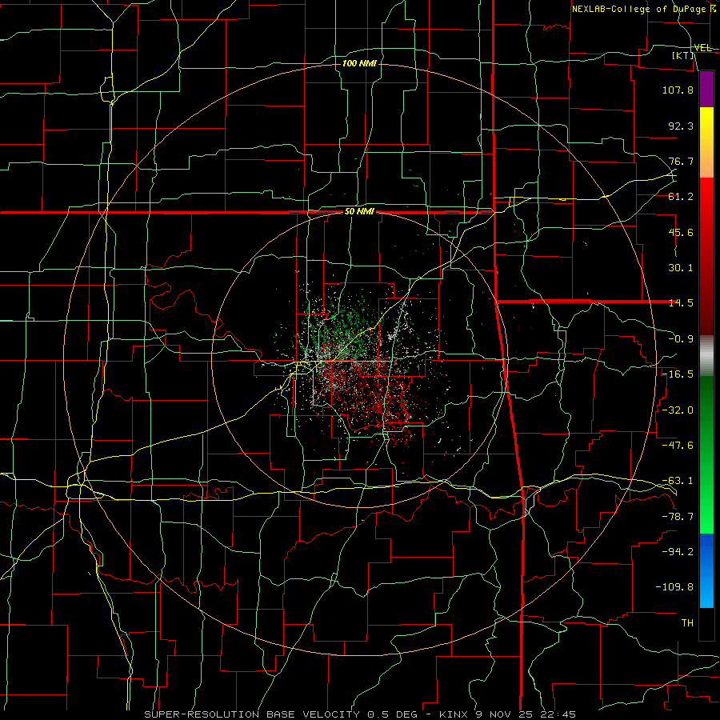Click the -0.9 velocity scale value
The width and height of the screenshot is (720, 720).
tap(681, 339)
